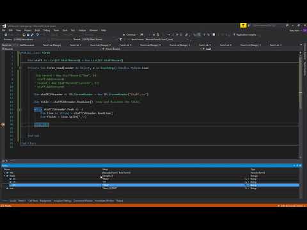Open the File menu
The height and width of the screenshot is (230, 307).
point(4,30)
